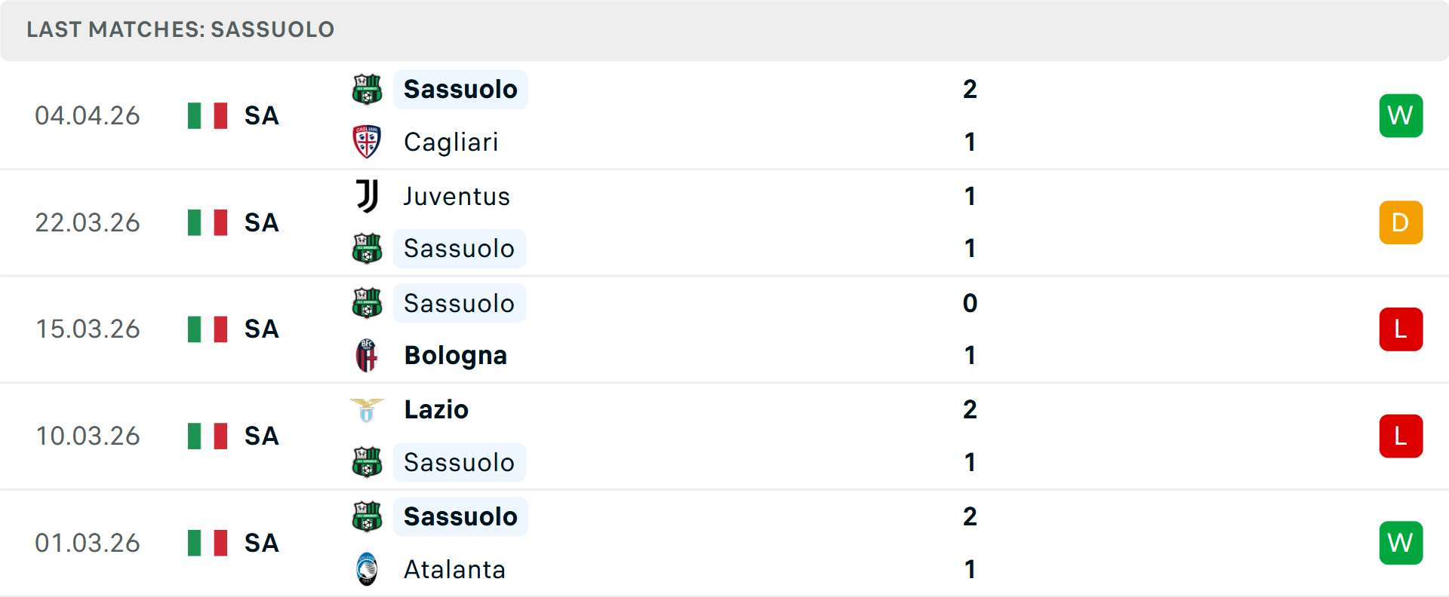Click the Italian flag beside the 01.03.26 match
This screenshot has height=597, width=1449.
pyautogui.click(x=207, y=543)
